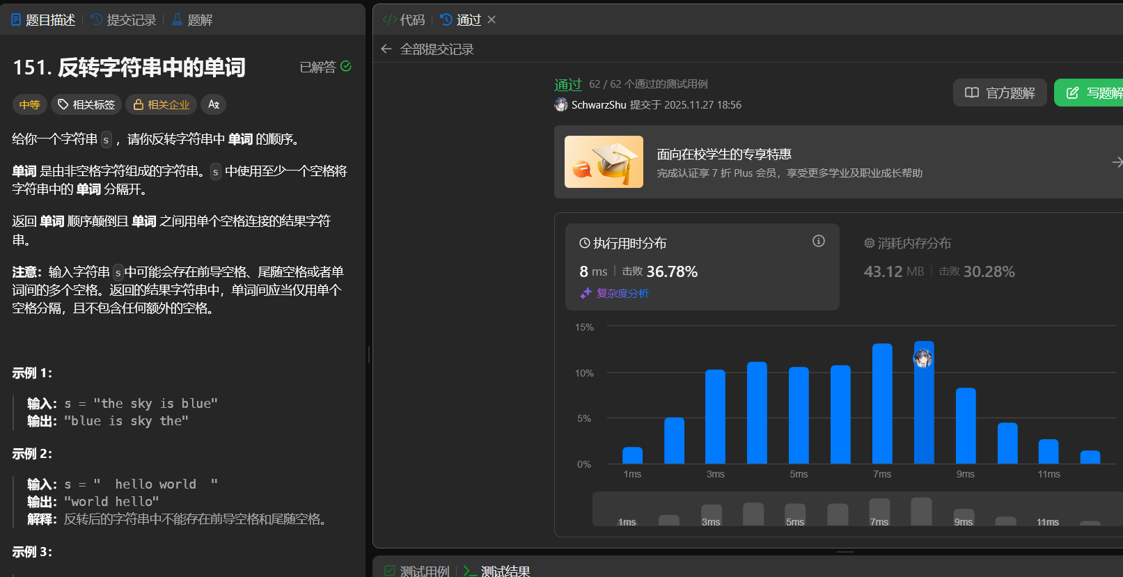Click SchwarzShu user avatar icon
The height and width of the screenshot is (577, 1123).
click(561, 105)
